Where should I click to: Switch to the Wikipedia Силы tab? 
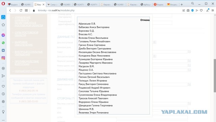coord(53,4)
